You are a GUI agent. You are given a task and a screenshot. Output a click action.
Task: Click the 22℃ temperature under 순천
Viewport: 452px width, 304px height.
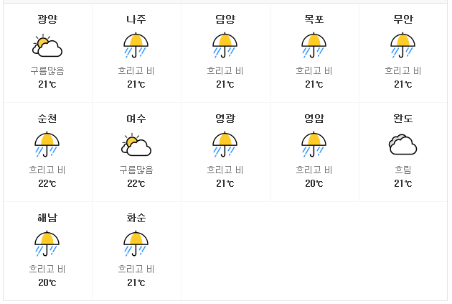point(47,183)
